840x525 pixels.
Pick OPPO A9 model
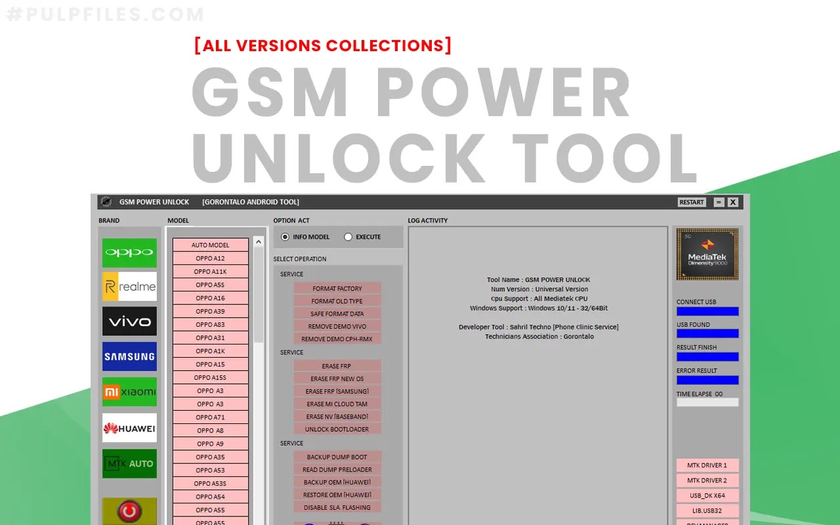(211, 444)
